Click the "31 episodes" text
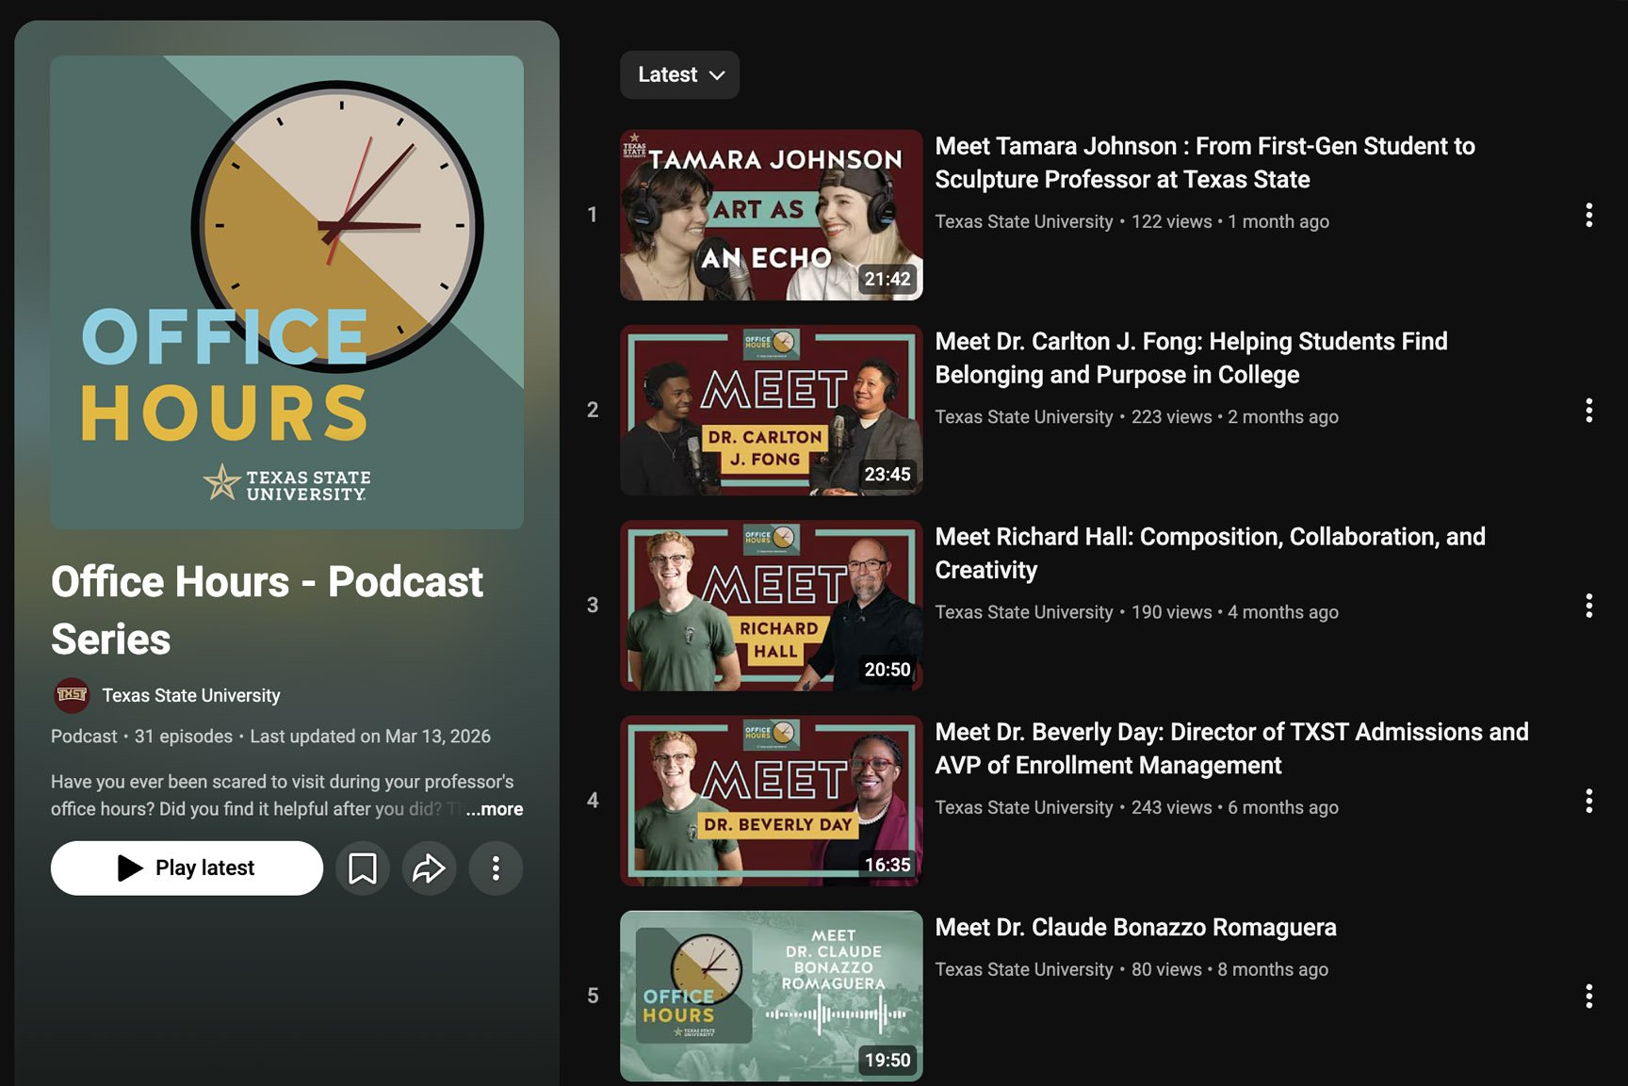This screenshot has width=1628, height=1086. pos(183,737)
